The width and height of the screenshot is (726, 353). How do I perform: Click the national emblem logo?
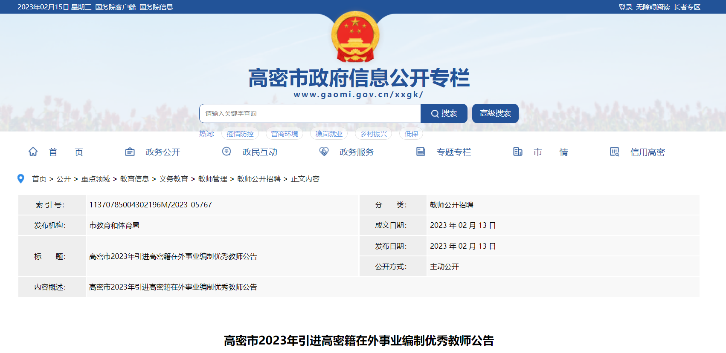(355, 37)
